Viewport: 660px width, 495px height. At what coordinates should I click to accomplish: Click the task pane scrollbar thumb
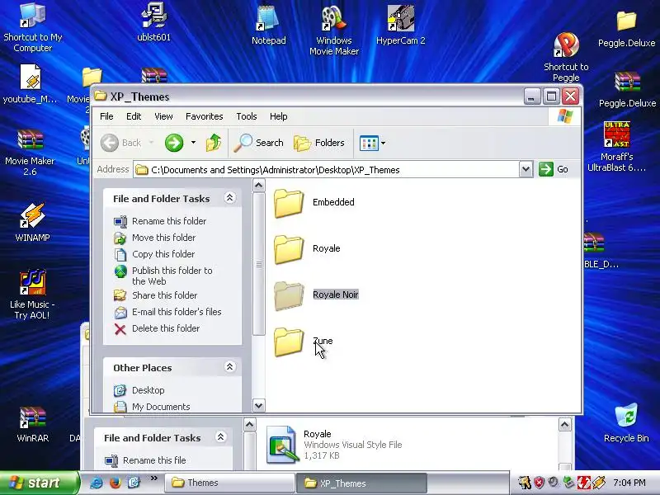(259, 265)
